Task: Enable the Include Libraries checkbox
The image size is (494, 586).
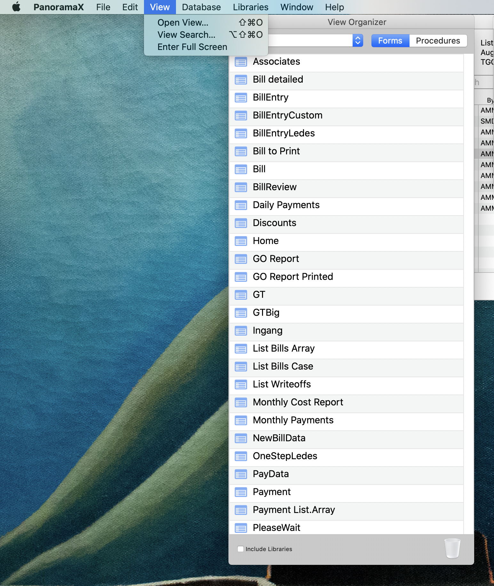Action: click(x=241, y=549)
